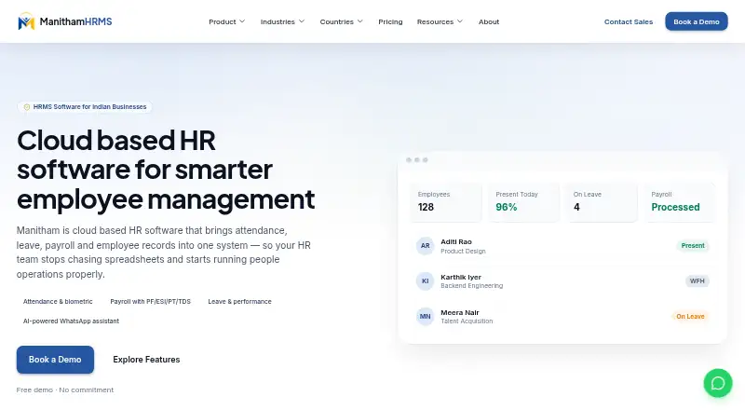745x410 pixels.
Task: Click the window dots on dashboard preview
Action: 416,160
